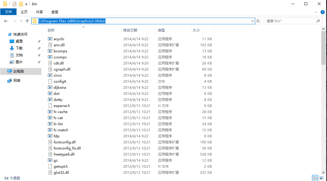
Task: Select the ccomps application icon
Action: [50, 57]
